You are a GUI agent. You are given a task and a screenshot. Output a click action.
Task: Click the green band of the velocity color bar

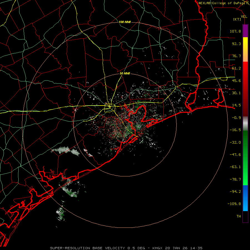click(245, 158)
